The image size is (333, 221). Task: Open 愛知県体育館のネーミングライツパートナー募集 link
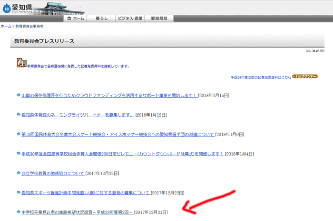(x=78, y=115)
